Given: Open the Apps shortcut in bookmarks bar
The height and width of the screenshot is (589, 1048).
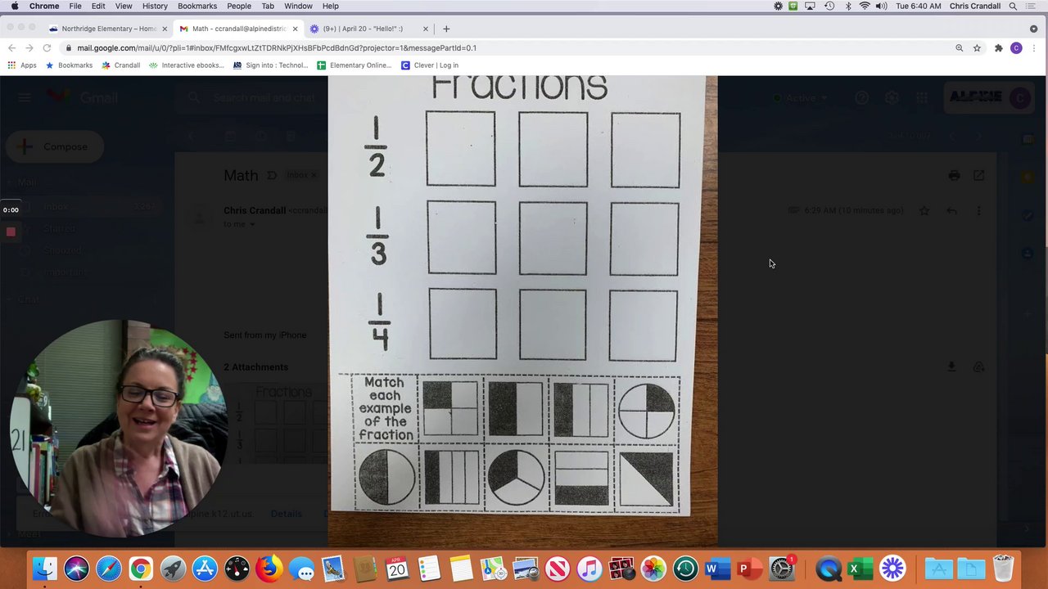Looking at the screenshot, I should pyautogui.click(x=22, y=65).
